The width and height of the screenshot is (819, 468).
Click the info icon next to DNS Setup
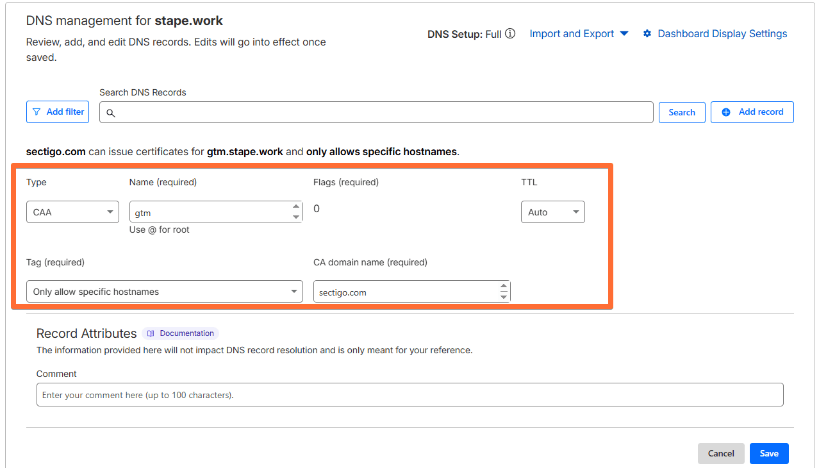509,33
